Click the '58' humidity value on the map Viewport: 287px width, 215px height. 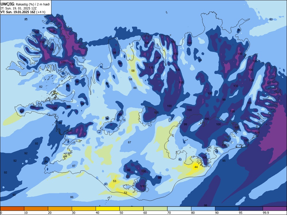coord(133,71)
